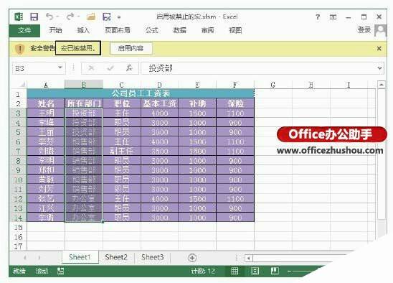The height and width of the screenshot is (283, 393).
Task: Click the Undo arrow icon
Action: coord(49,17)
